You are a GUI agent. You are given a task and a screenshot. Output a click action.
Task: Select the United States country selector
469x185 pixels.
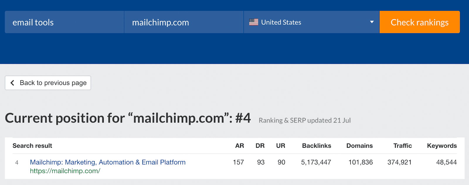tap(312, 22)
